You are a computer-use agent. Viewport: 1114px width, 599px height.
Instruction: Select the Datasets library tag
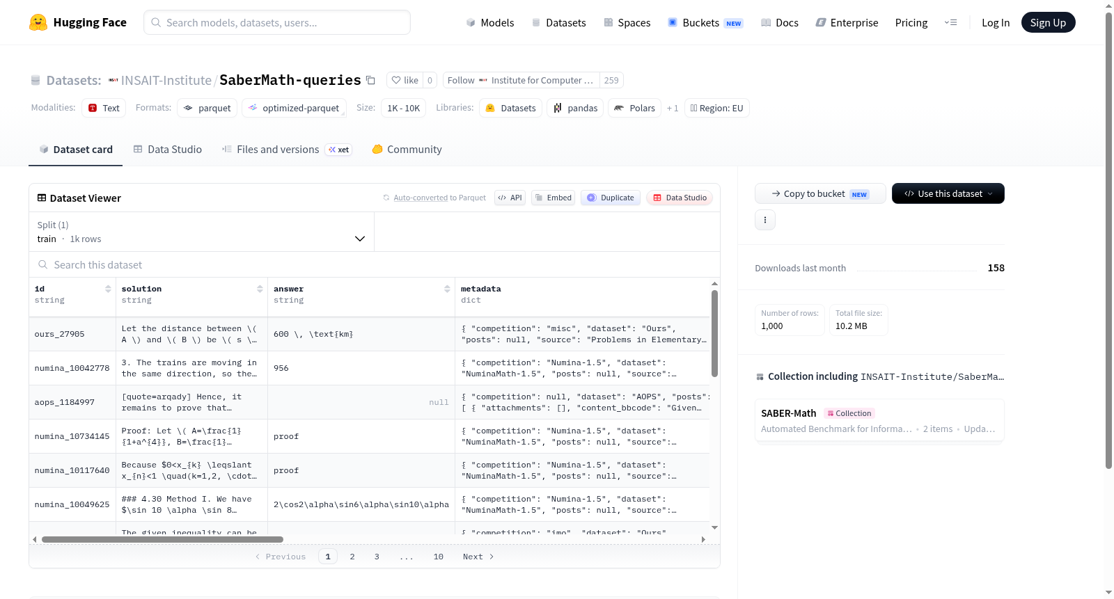coord(511,108)
